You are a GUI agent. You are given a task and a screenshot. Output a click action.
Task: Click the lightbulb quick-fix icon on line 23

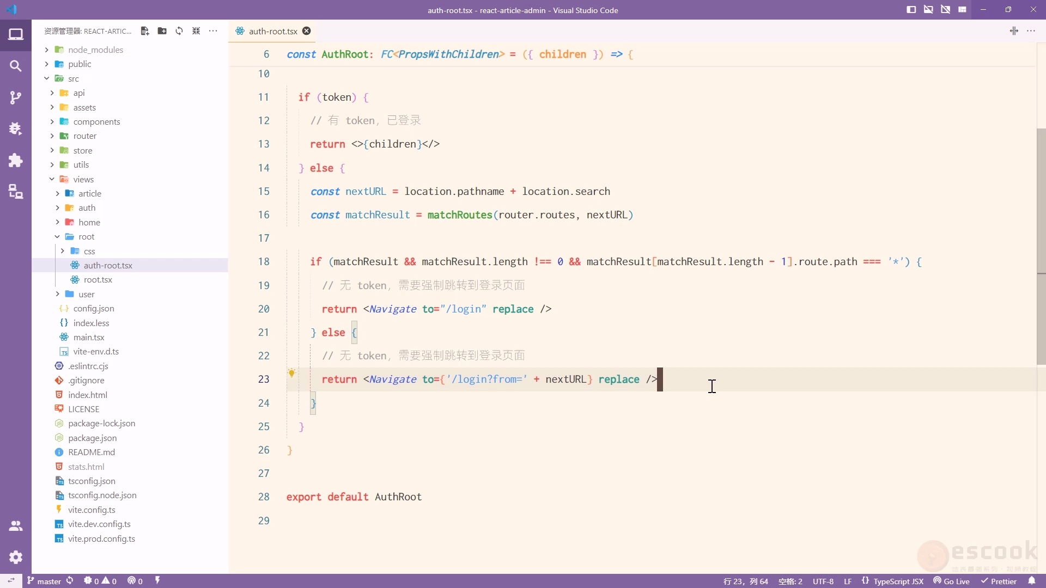(x=292, y=373)
